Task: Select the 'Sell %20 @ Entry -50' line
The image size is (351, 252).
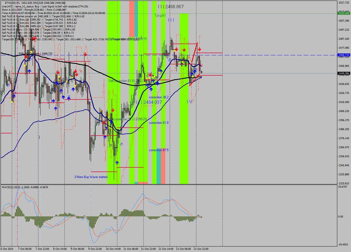Action: (x=38, y=33)
